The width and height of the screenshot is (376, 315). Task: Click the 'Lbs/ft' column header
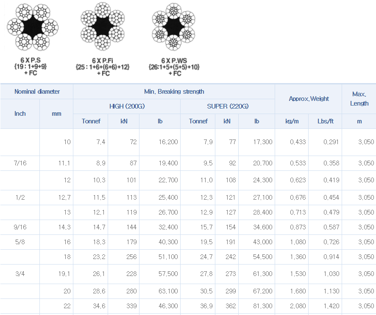pos(326,121)
